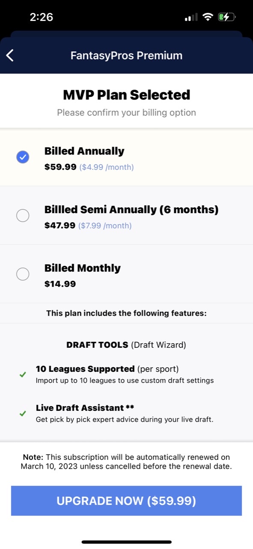Tap the auto-renewal note about March 10, 2023
Screen dimensions: 253x549
pos(126,461)
